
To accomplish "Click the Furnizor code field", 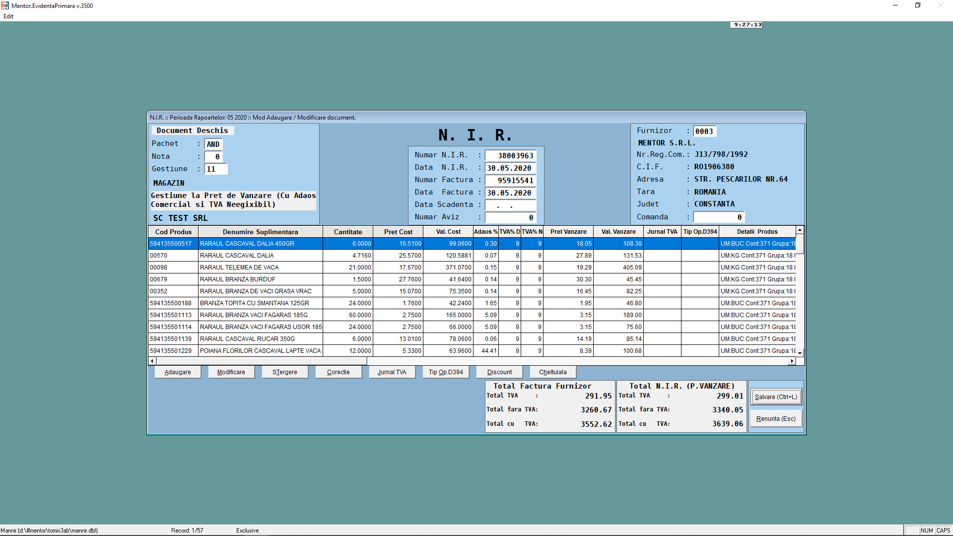I will point(704,131).
